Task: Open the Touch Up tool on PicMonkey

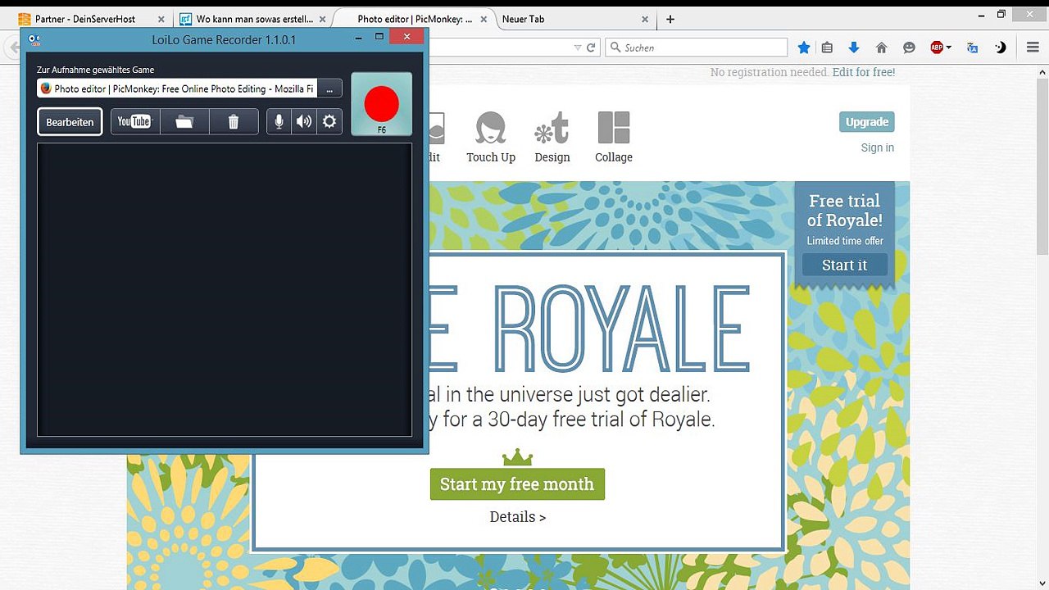Action: click(x=491, y=137)
